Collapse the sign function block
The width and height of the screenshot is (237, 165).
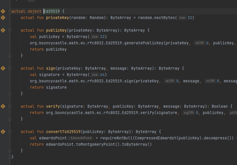pyautogui.click(x=10, y=69)
